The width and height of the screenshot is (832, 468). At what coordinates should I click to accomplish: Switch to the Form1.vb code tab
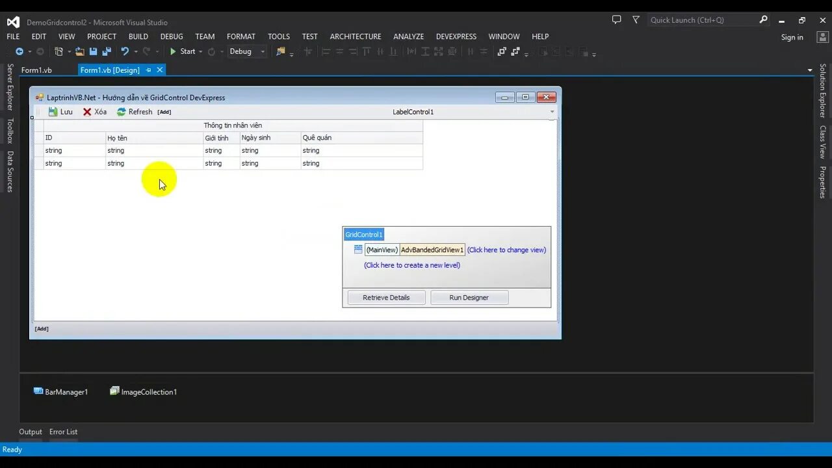[36, 70]
